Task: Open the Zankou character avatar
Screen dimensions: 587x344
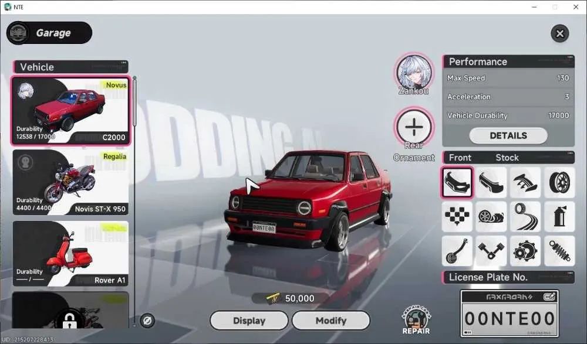Action: (414, 72)
